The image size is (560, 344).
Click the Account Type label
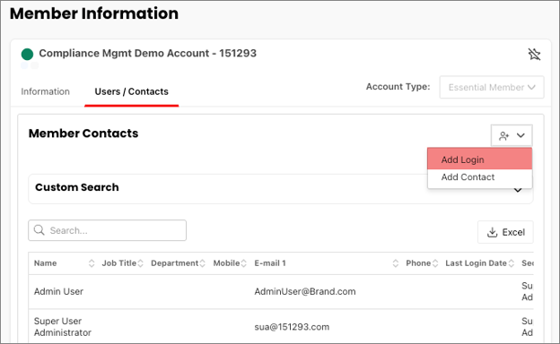point(398,87)
